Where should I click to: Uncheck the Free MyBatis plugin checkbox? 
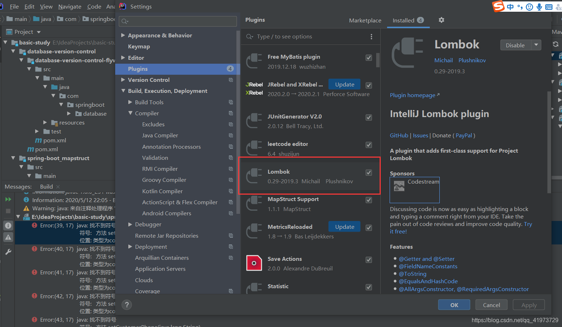(369, 58)
